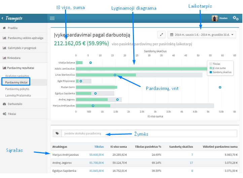Click the home icon next to Pradžia

[x=4, y=28]
